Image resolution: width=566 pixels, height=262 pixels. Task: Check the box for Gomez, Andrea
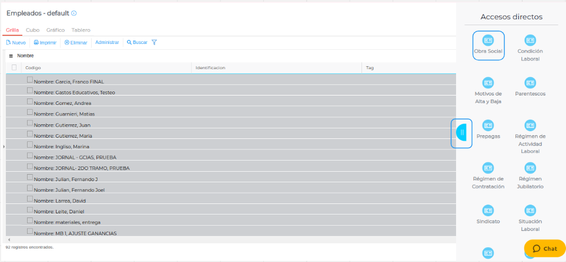pos(30,101)
